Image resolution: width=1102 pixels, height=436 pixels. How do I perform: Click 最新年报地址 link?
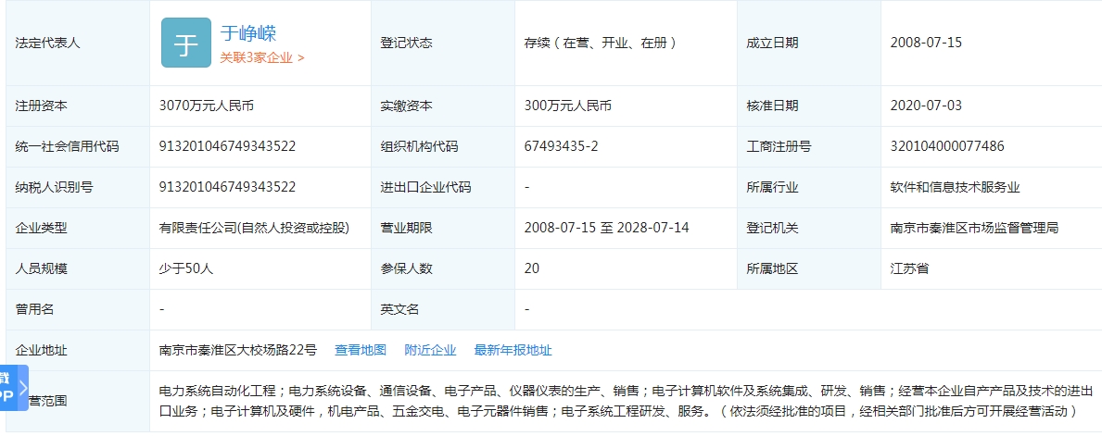tap(513, 350)
